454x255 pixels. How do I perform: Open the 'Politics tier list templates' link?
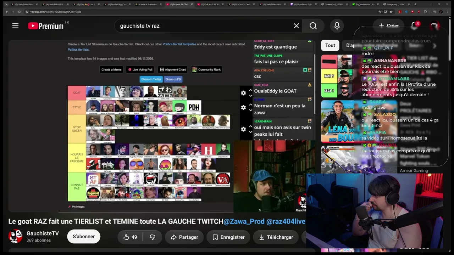(x=179, y=44)
